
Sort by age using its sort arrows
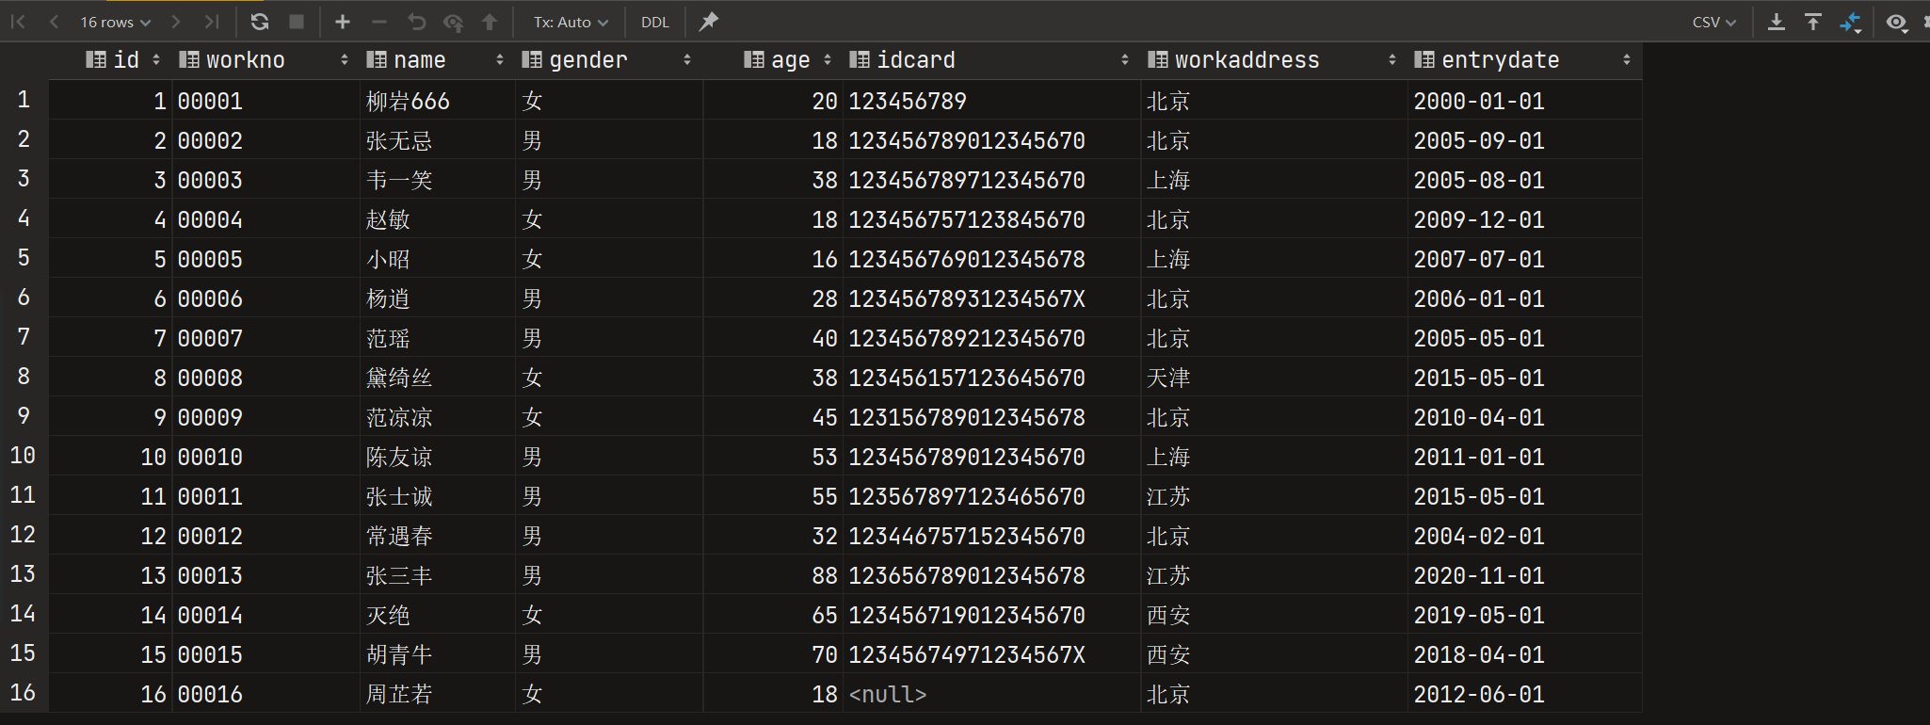(x=828, y=60)
